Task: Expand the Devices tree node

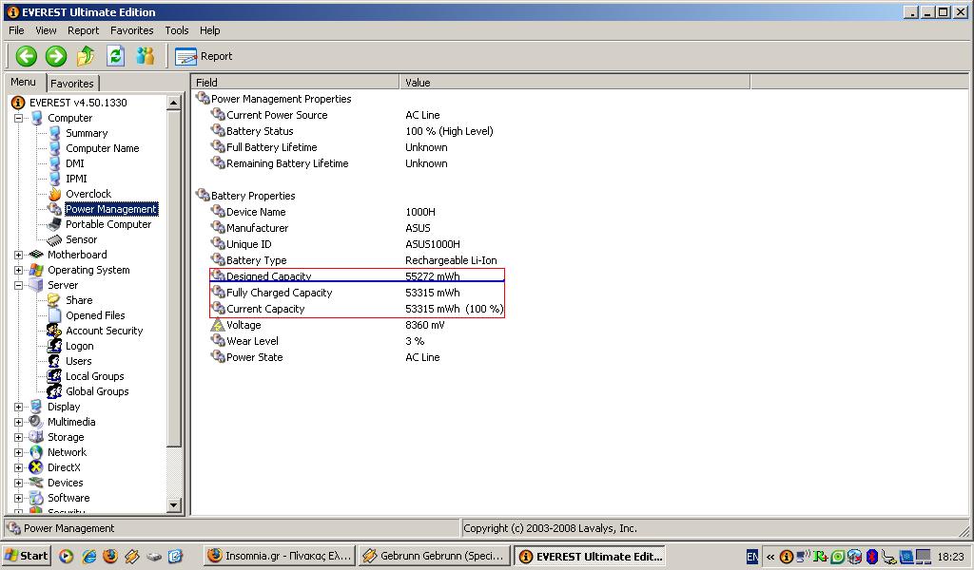Action: (19, 483)
